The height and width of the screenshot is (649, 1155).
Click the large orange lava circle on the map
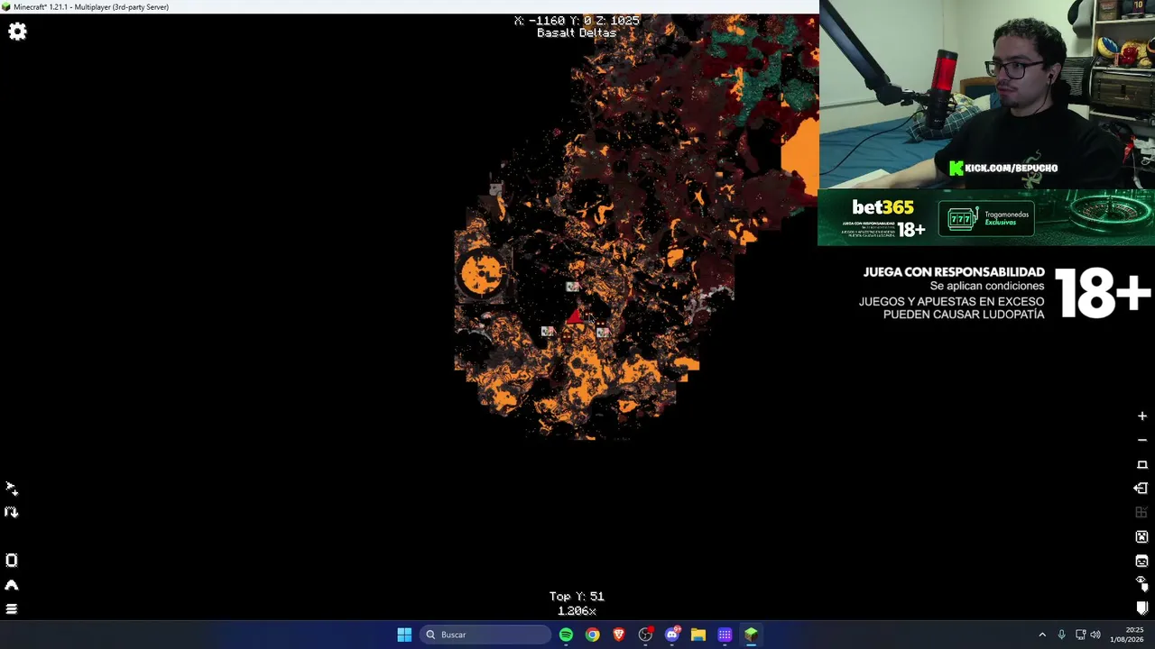(x=482, y=272)
